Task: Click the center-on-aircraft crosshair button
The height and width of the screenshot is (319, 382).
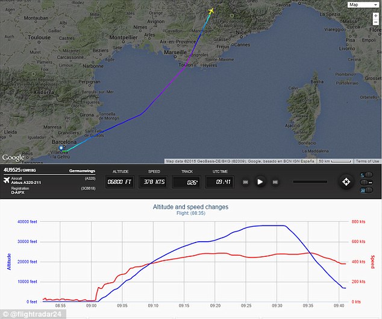Action: tap(346, 181)
